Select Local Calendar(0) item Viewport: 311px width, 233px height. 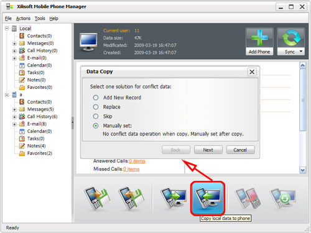35,65
